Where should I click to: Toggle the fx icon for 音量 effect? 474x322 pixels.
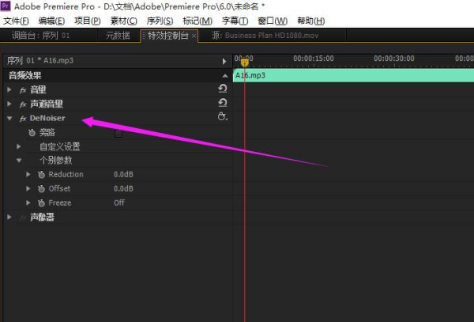[x=23, y=89]
